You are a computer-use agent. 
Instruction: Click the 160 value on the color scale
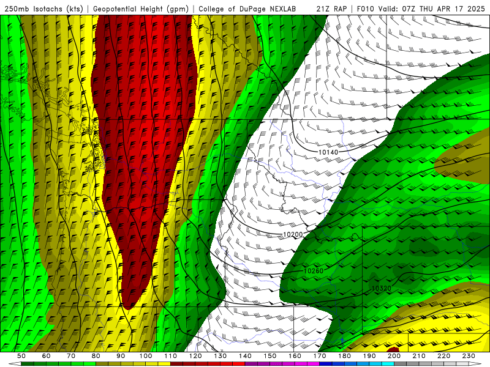pyautogui.click(x=295, y=356)
